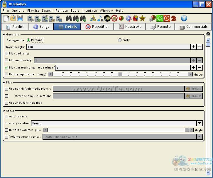Click the gold star toolbar icon

click(143, 18)
